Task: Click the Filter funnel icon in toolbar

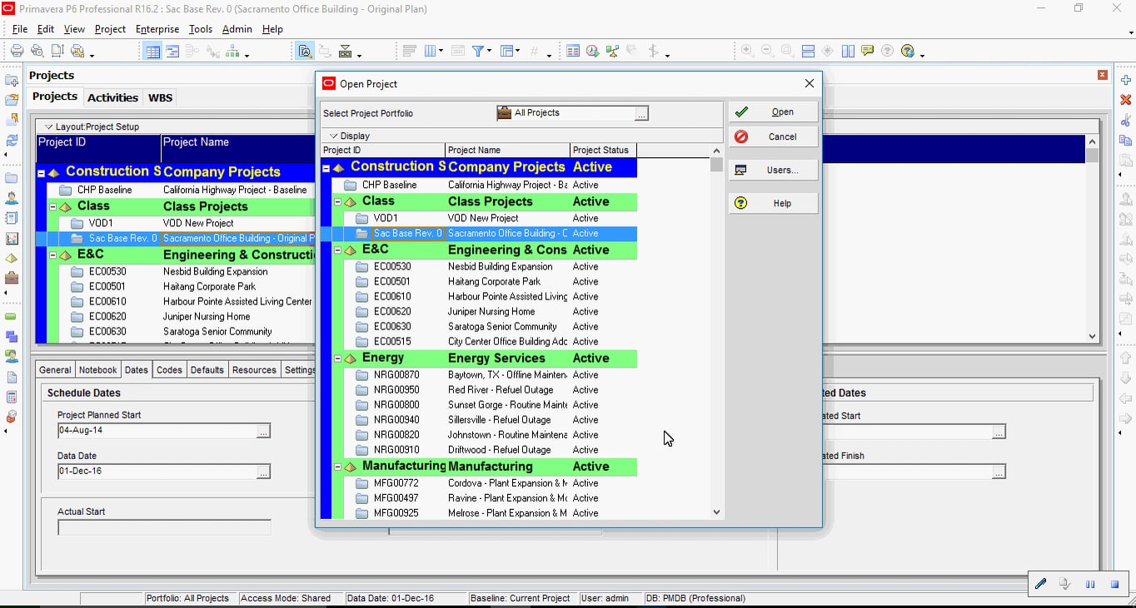Action: pos(479,51)
